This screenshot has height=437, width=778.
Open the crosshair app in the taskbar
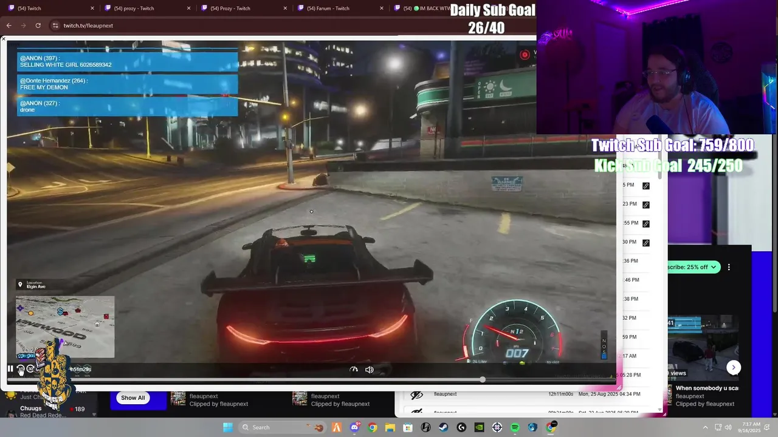pos(497,427)
